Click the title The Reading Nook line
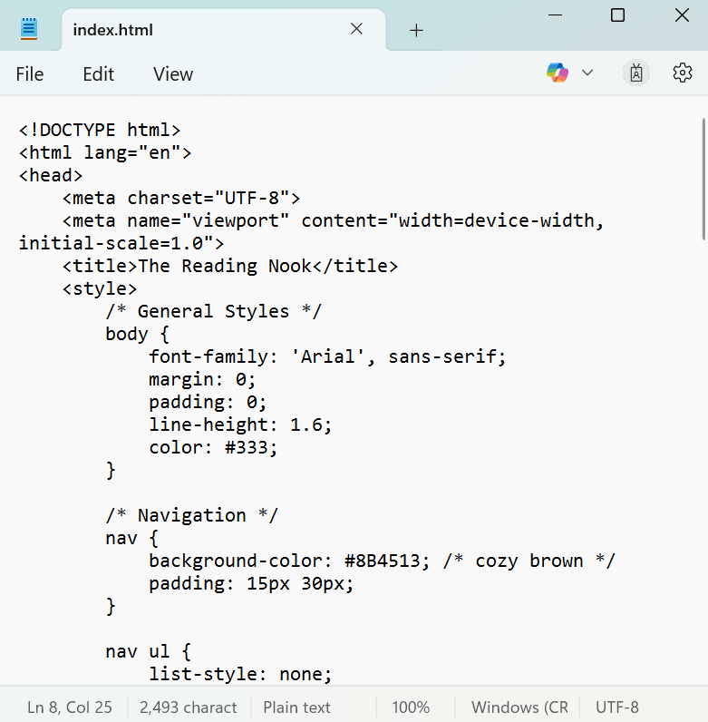This screenshot has height=722, width=708. (230, 266)
